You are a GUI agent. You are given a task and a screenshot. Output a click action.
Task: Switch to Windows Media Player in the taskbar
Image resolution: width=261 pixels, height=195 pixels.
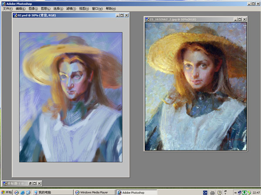coord(94,192)
